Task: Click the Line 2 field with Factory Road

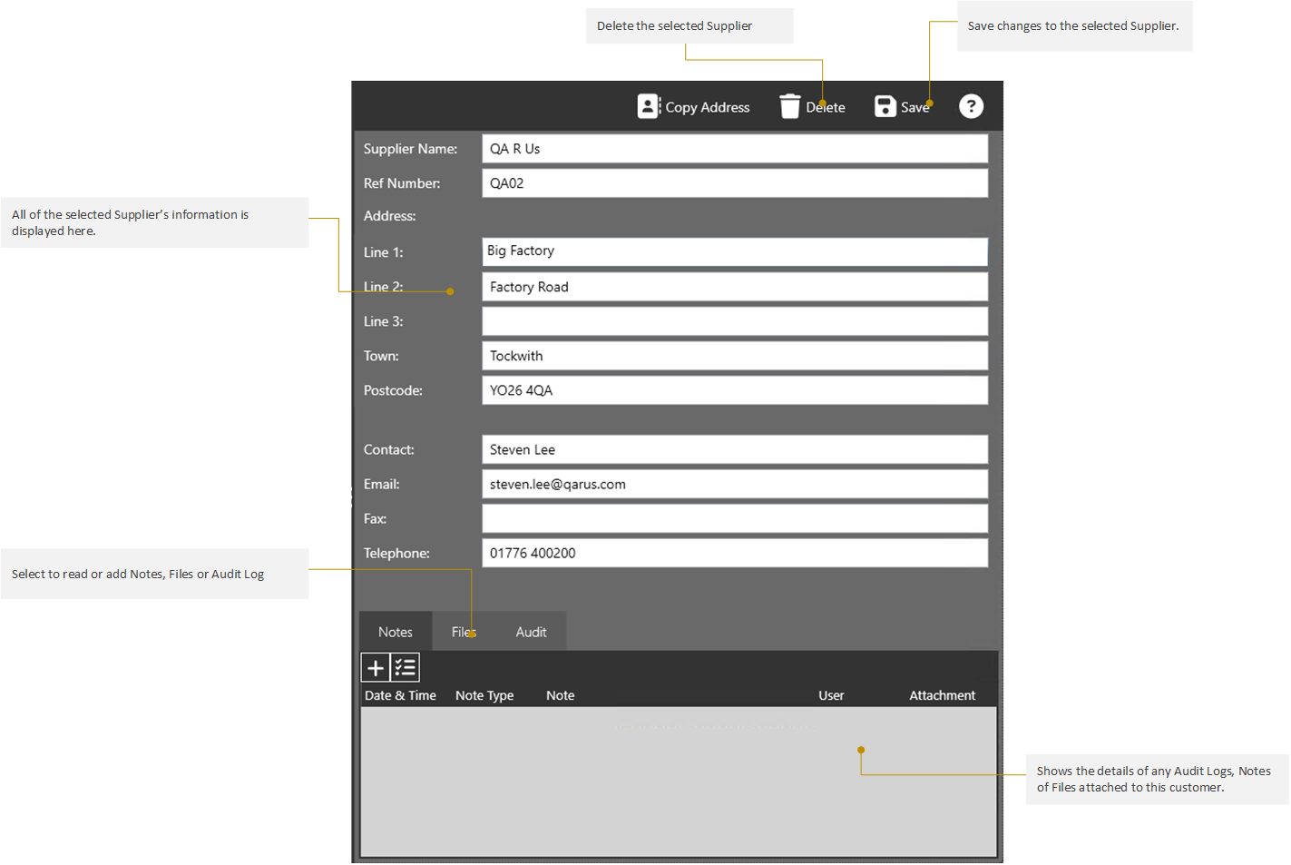Action: point(735,287)
